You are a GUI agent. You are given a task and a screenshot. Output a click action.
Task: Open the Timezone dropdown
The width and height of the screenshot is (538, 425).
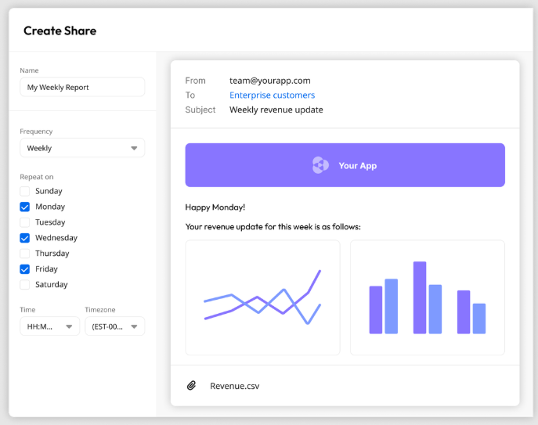tap(114, 326)
